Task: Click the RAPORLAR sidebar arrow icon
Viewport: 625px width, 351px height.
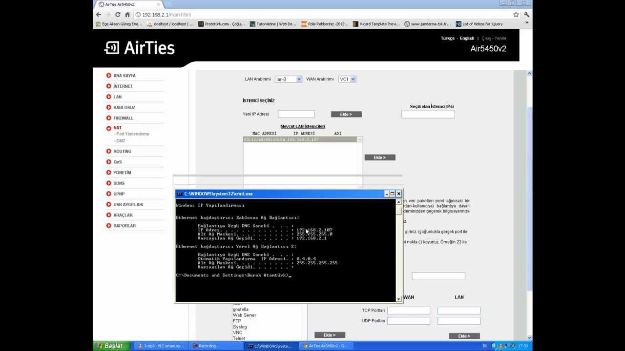Action: pos(108,226)
